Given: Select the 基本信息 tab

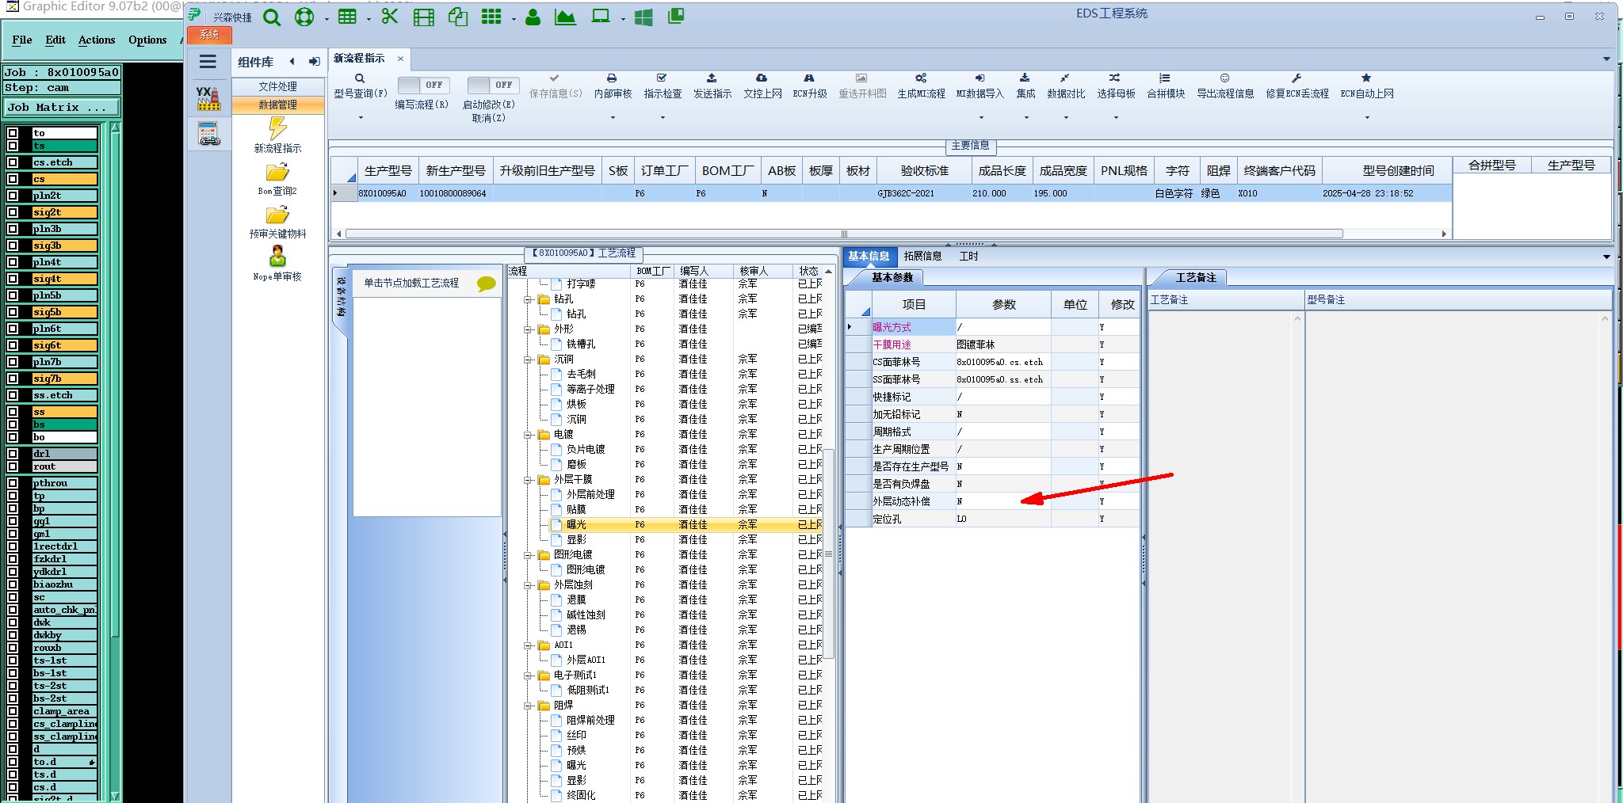Looking at the screenshot, I should point(869,256).
